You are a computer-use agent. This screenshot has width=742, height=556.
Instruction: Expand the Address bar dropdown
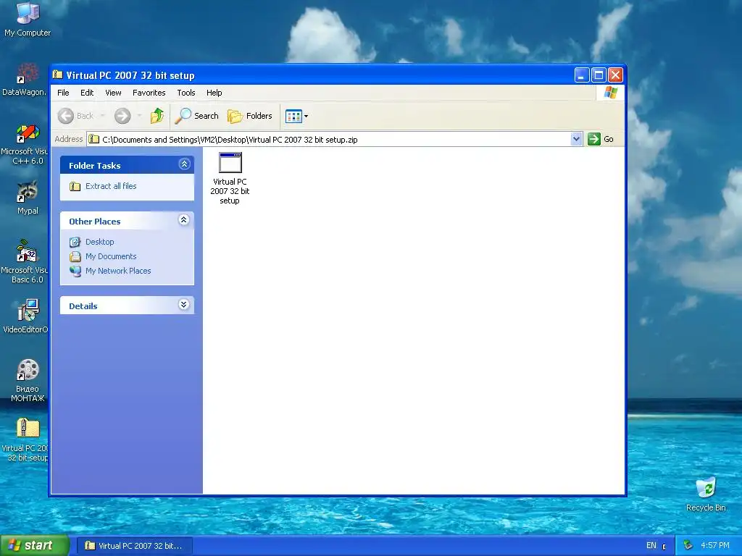[576, 139]
